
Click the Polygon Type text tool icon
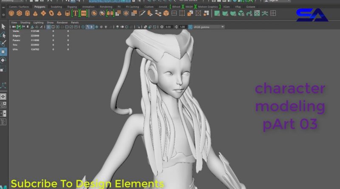(x=75, y=13)
